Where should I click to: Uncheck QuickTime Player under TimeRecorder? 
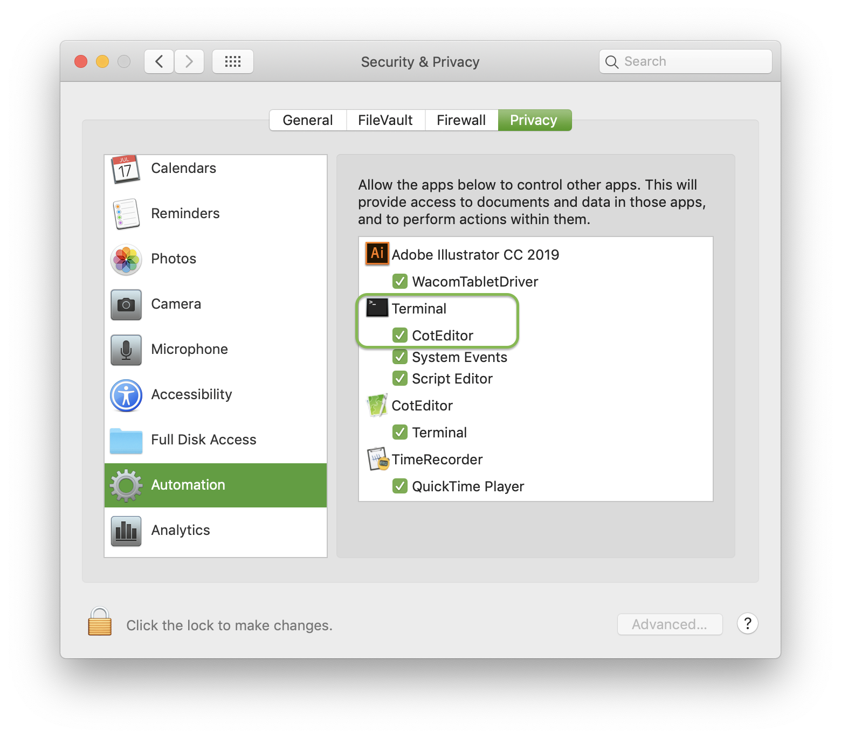pos(400,486)
